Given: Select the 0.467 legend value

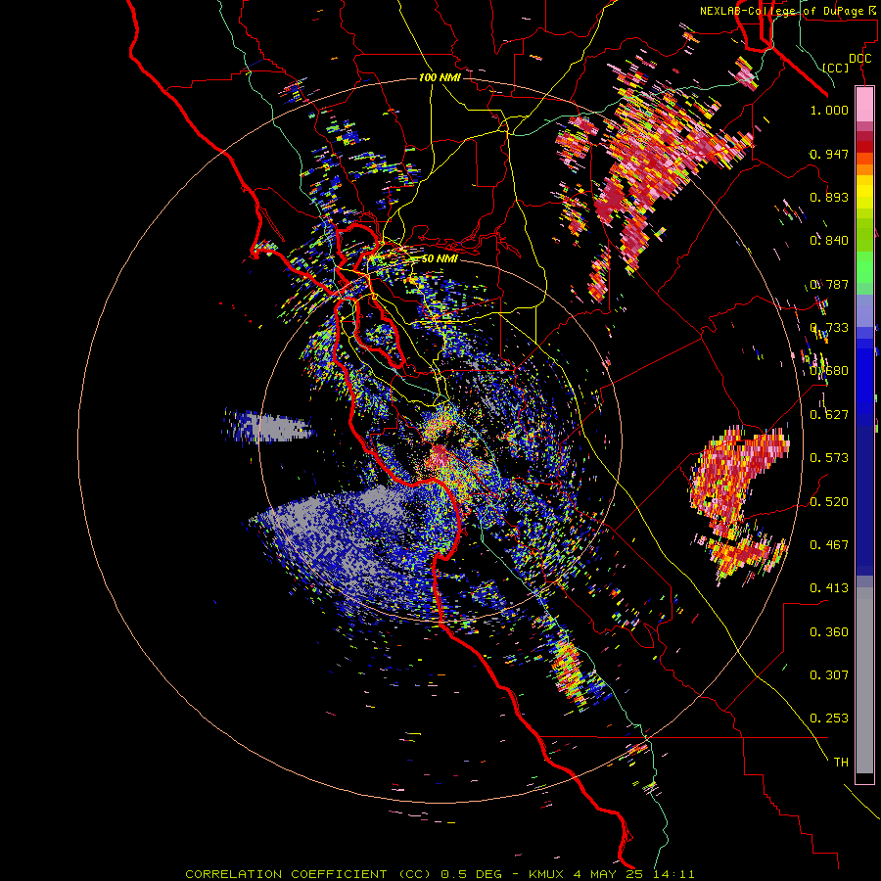Looking at the screenshot, I should [829, 545].
